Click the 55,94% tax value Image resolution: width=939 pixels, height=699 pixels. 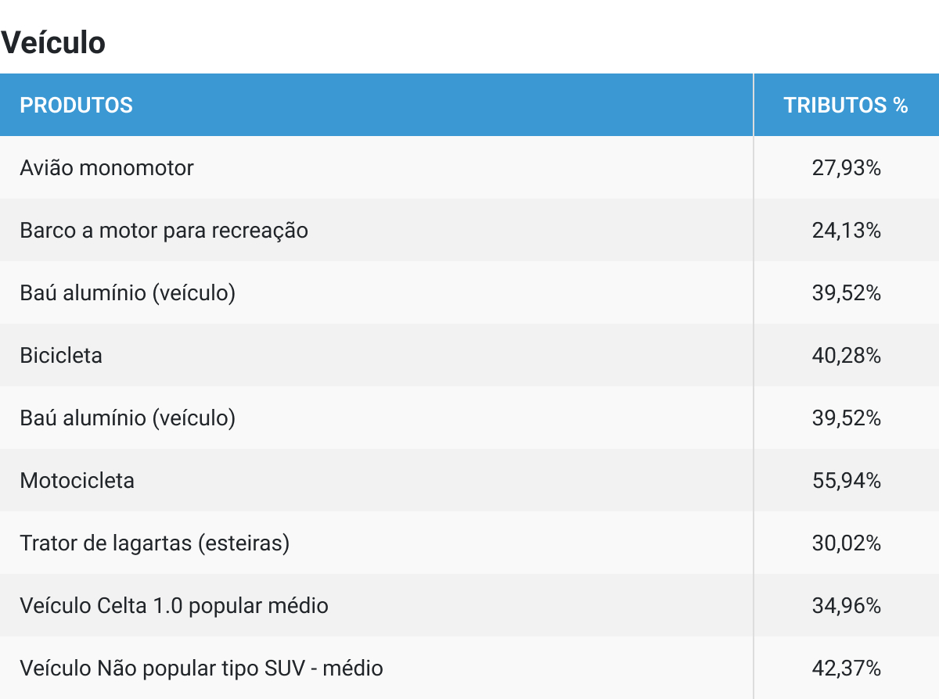(847, 481)
